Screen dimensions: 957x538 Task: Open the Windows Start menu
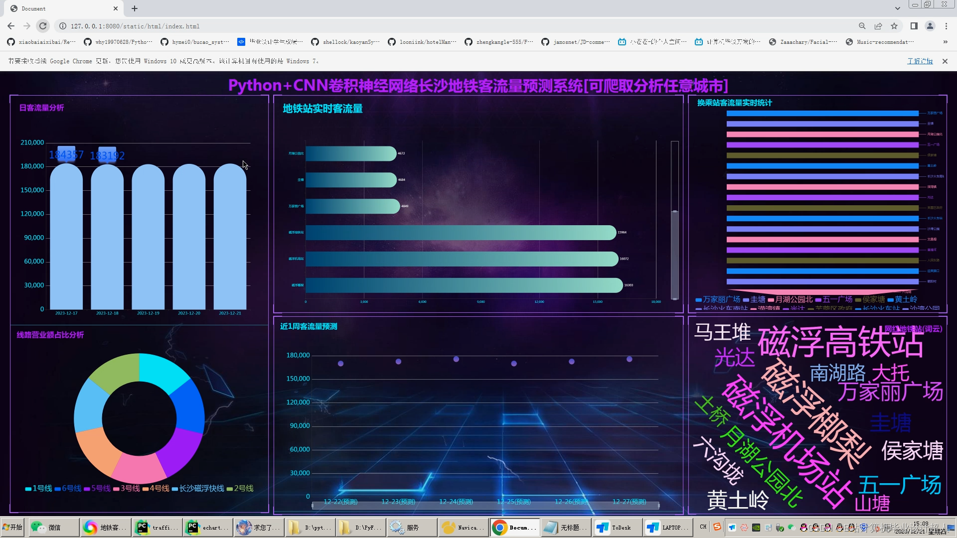(12, 527)
